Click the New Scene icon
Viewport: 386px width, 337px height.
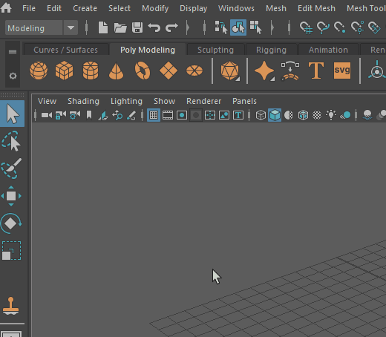click(103, 27)
